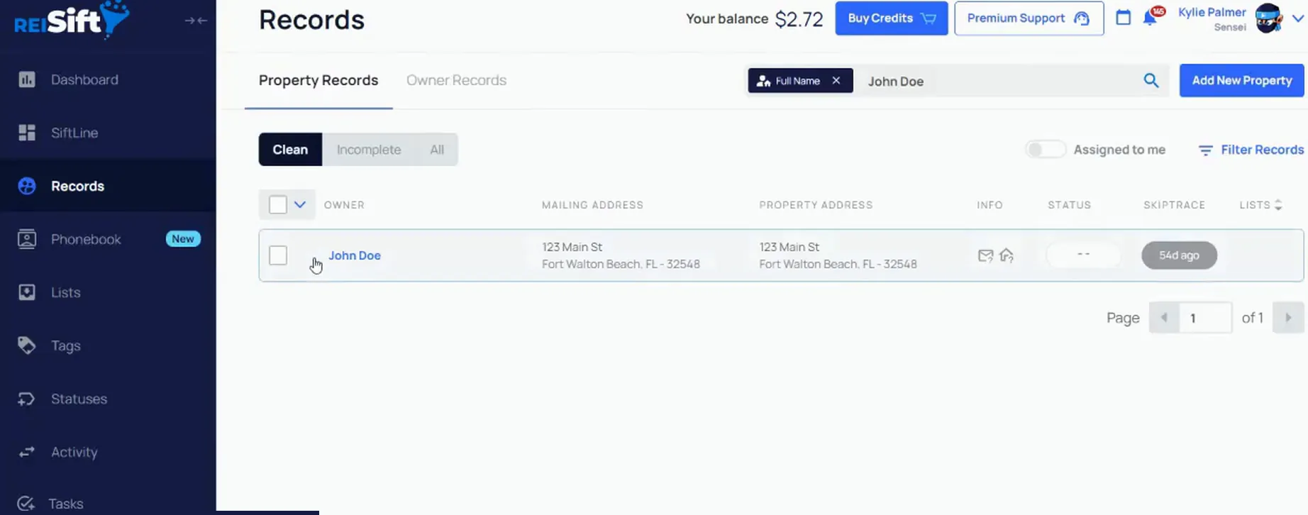Image resolution: width=1308 pixels, height=515 pixels.
Task: Click the page number input field
Action: [x=1205, y=318]
